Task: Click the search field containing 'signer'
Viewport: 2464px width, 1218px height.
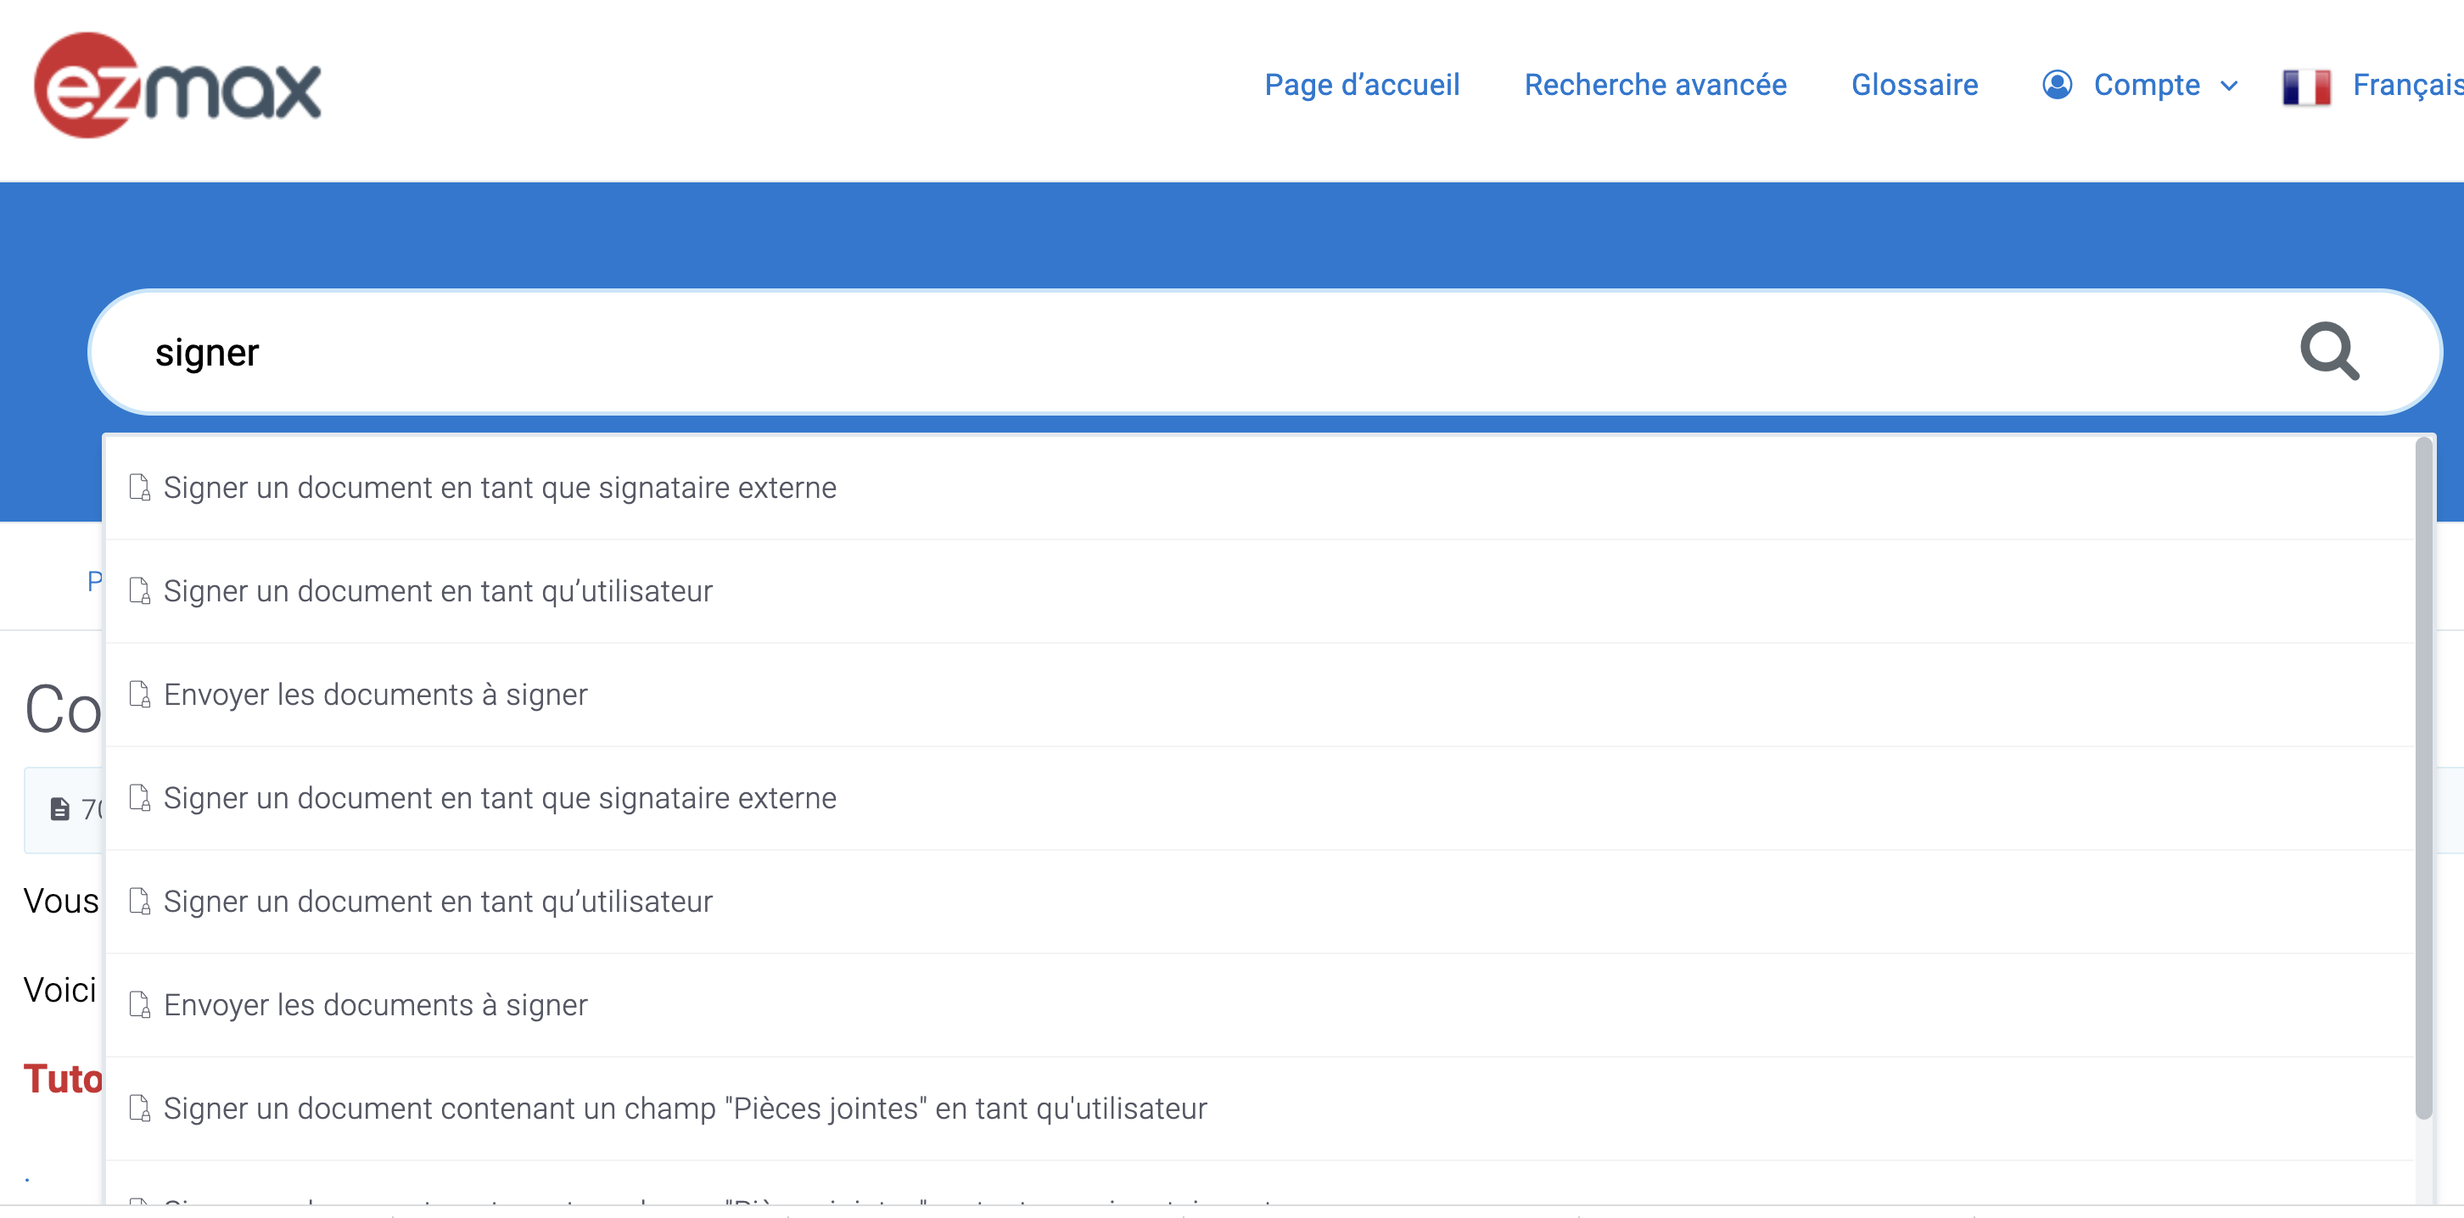Action: [1264, 352]
